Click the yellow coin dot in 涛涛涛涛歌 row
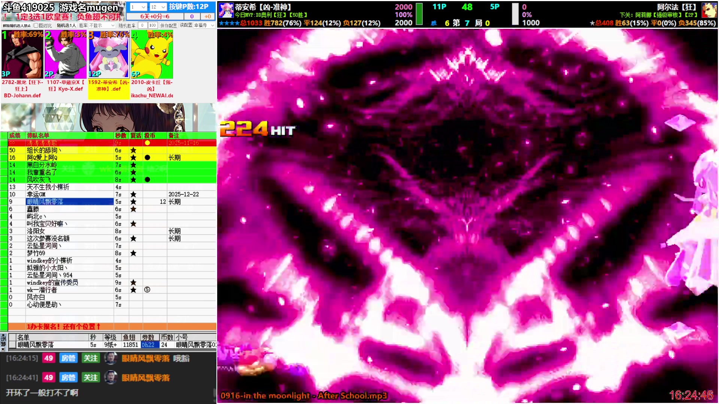This screenshot has width=719, height=404. [x=148, y=143]
